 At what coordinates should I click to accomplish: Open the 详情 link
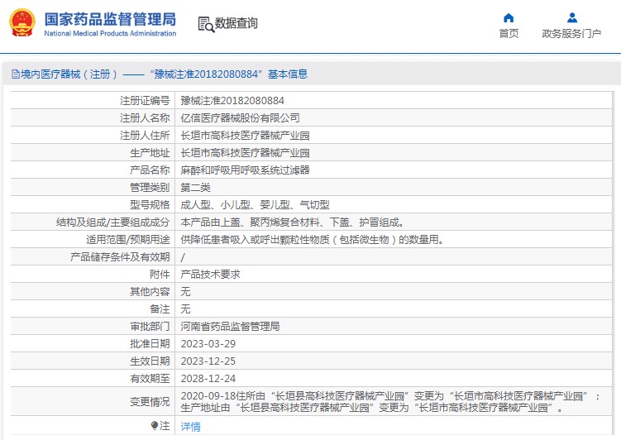(x=190, y=427)
